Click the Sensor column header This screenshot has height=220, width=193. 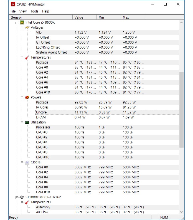pos(41,17)
